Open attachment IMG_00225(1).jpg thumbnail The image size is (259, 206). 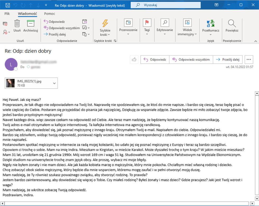pos(10,83)
